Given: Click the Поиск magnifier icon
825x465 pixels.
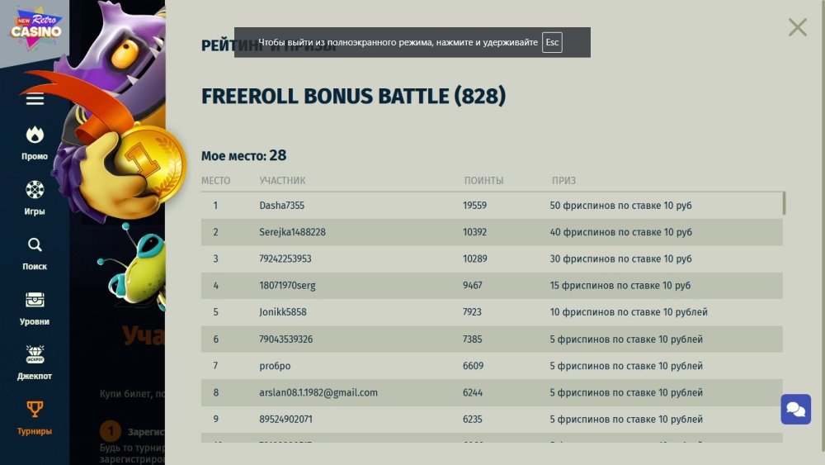Looking at the screenshot, I should [35, 245].
